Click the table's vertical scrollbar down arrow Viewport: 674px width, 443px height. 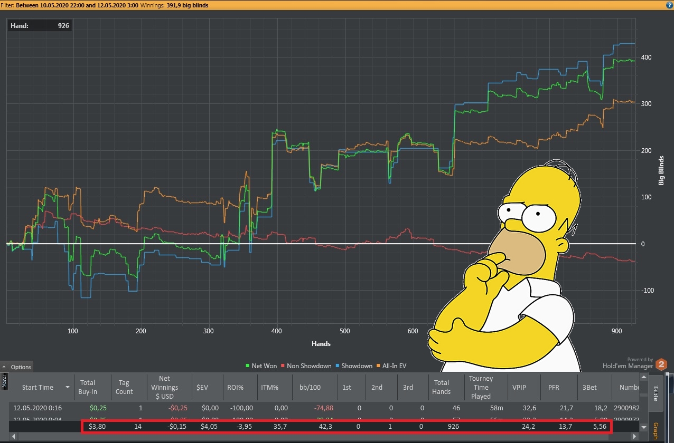click(x=643, y=427)
